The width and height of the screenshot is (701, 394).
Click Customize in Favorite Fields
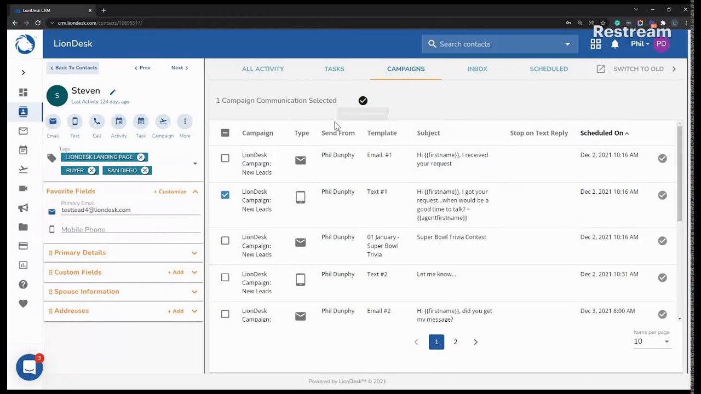(x=170, y=192)
